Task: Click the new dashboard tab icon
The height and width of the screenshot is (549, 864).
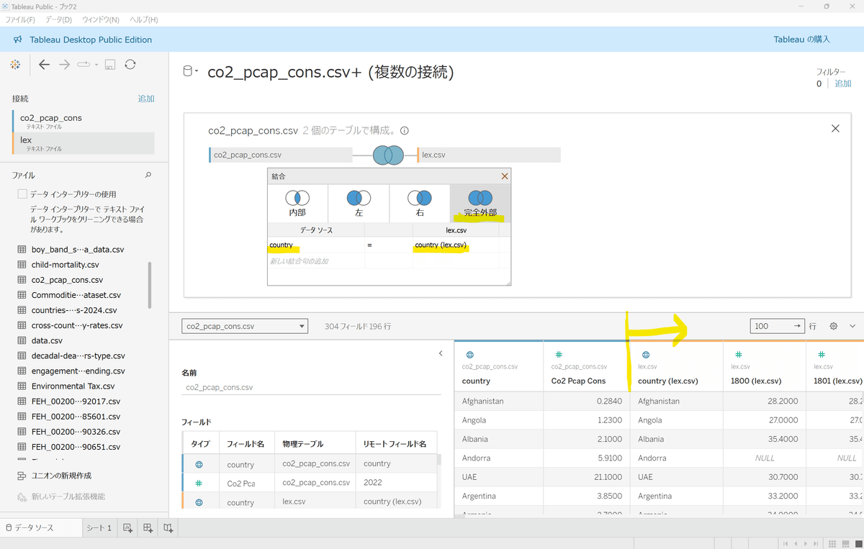Action: tap(148, 528)
